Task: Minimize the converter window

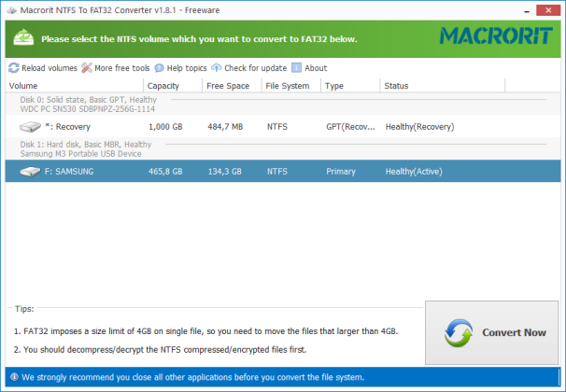Action: click(x=527, y=10)
